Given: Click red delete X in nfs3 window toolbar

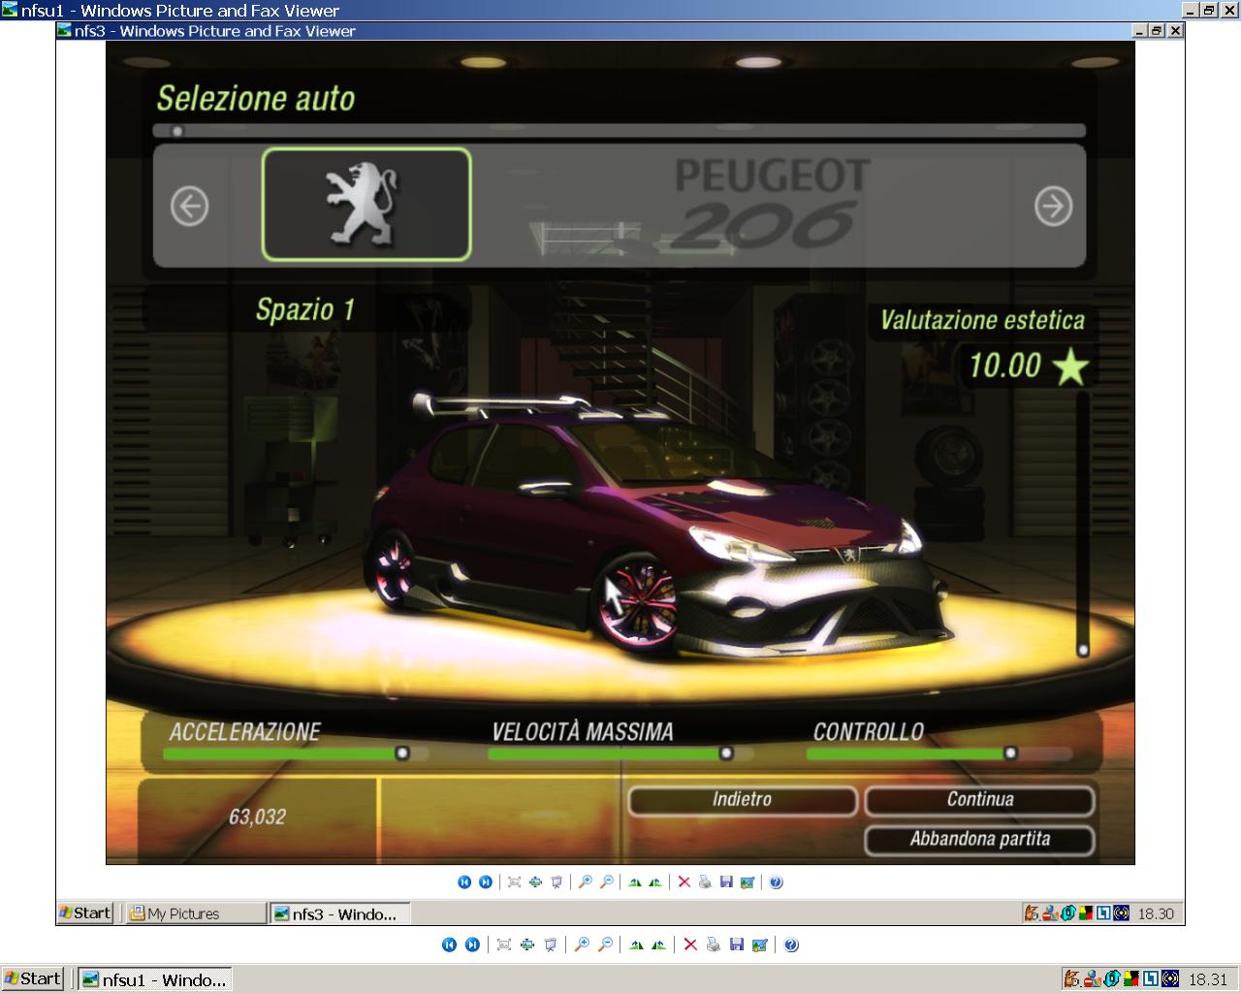Looking at the screenshot, I should pyautogui.click(x=684, y=881).
